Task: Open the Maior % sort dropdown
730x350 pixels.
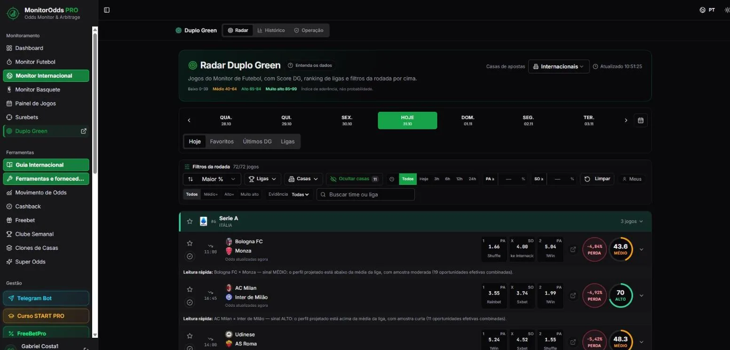Action: pyautogui.click(x=212, y=179)
